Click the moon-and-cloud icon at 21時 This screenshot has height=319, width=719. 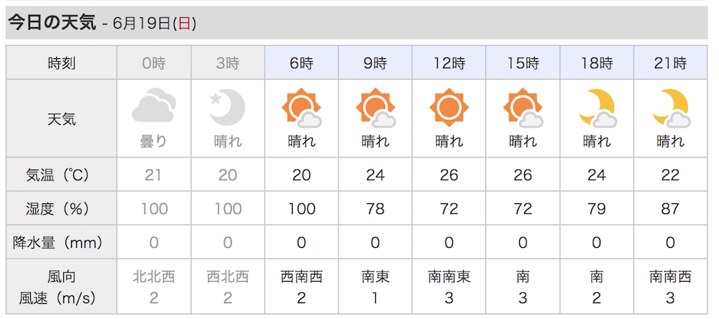pyautogui.click(x=670, y=108)
